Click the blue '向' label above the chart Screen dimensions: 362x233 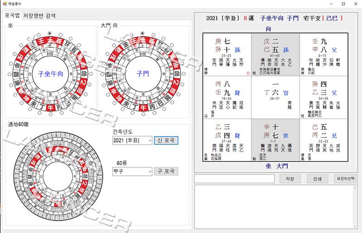coord(268,29)
